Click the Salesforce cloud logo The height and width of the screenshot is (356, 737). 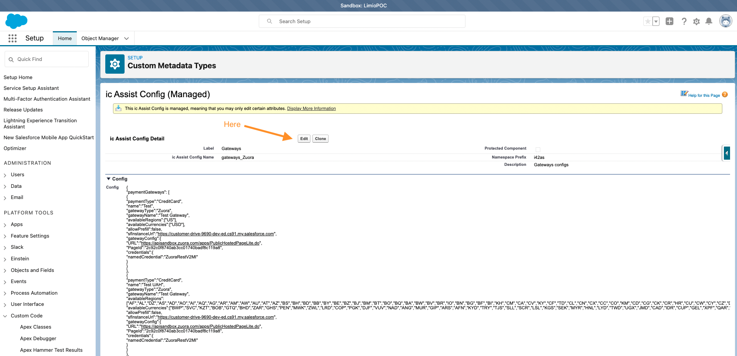(x=16, y=21)
